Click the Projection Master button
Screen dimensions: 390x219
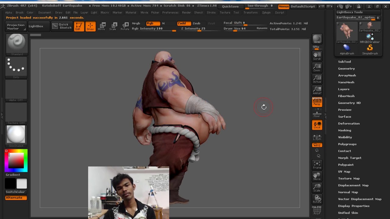16,26
